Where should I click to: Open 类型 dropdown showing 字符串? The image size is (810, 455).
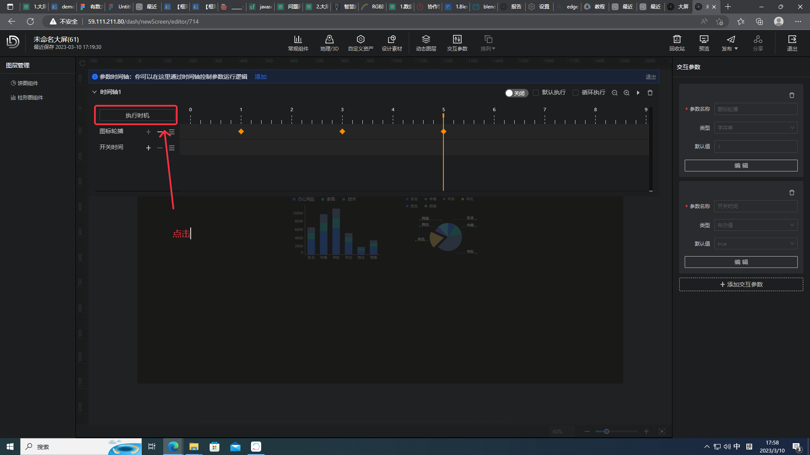(756, 128)
